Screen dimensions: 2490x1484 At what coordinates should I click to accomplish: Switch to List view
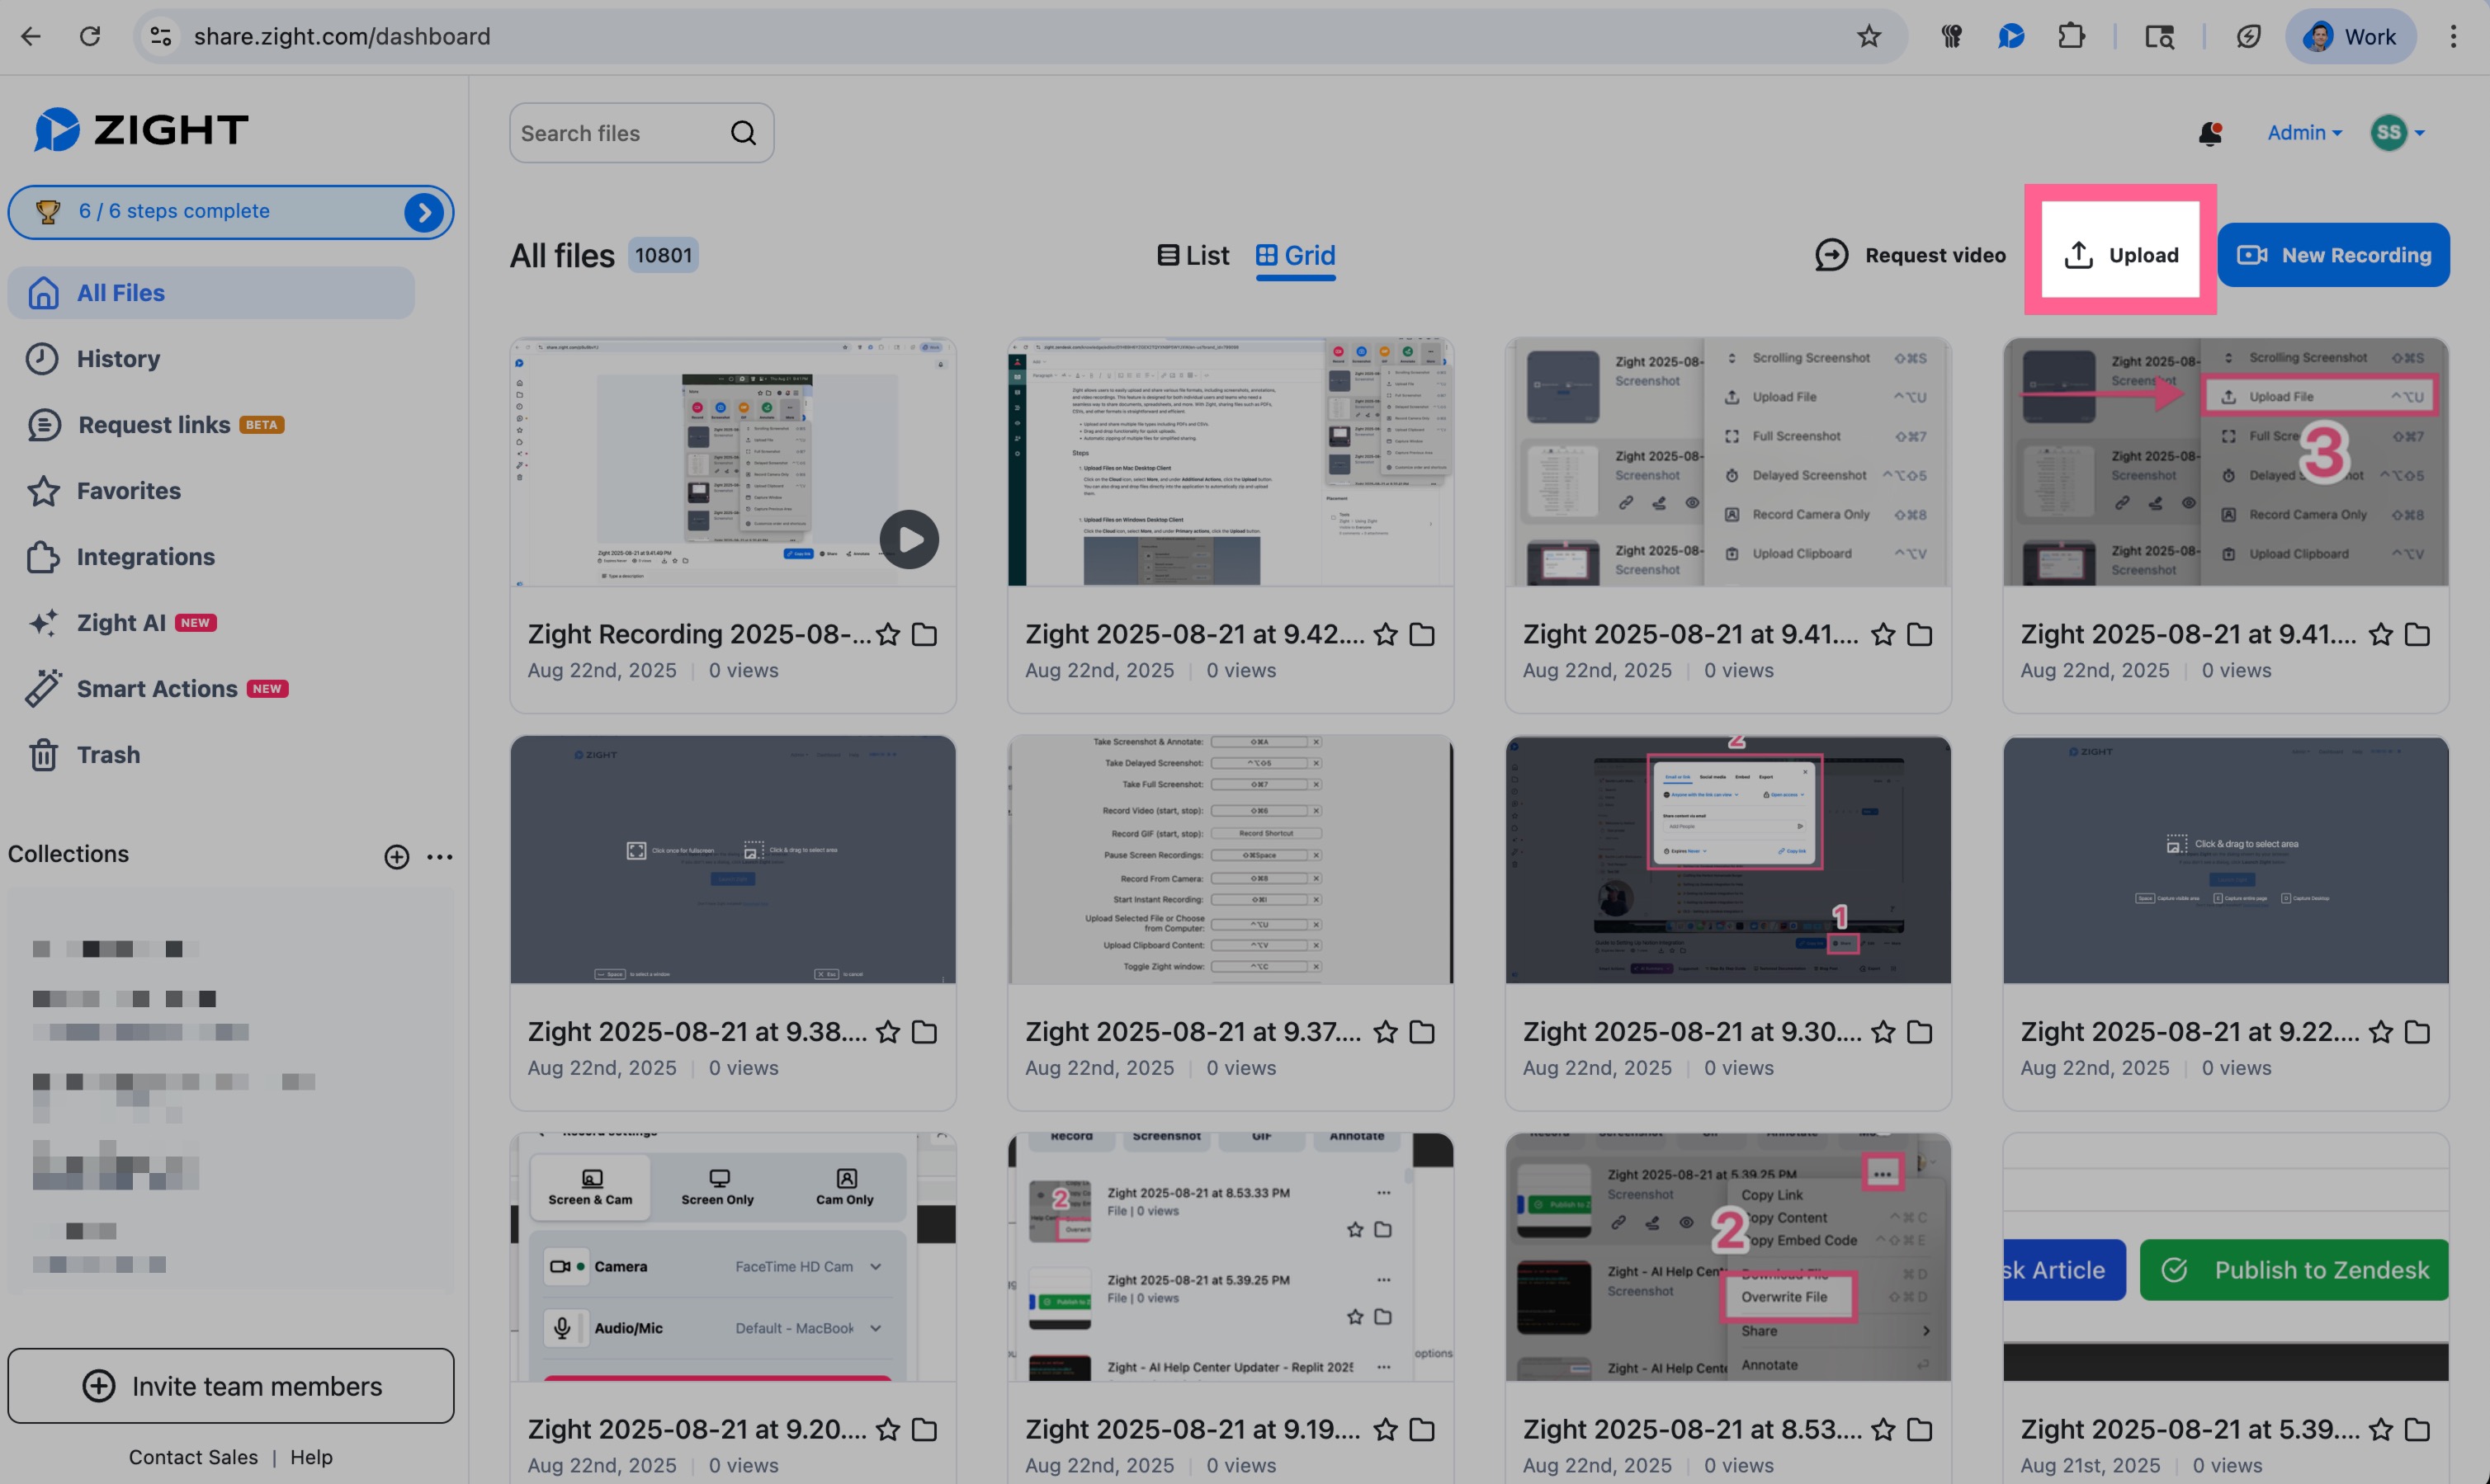pyautogui.click(x=1193, y=256)
